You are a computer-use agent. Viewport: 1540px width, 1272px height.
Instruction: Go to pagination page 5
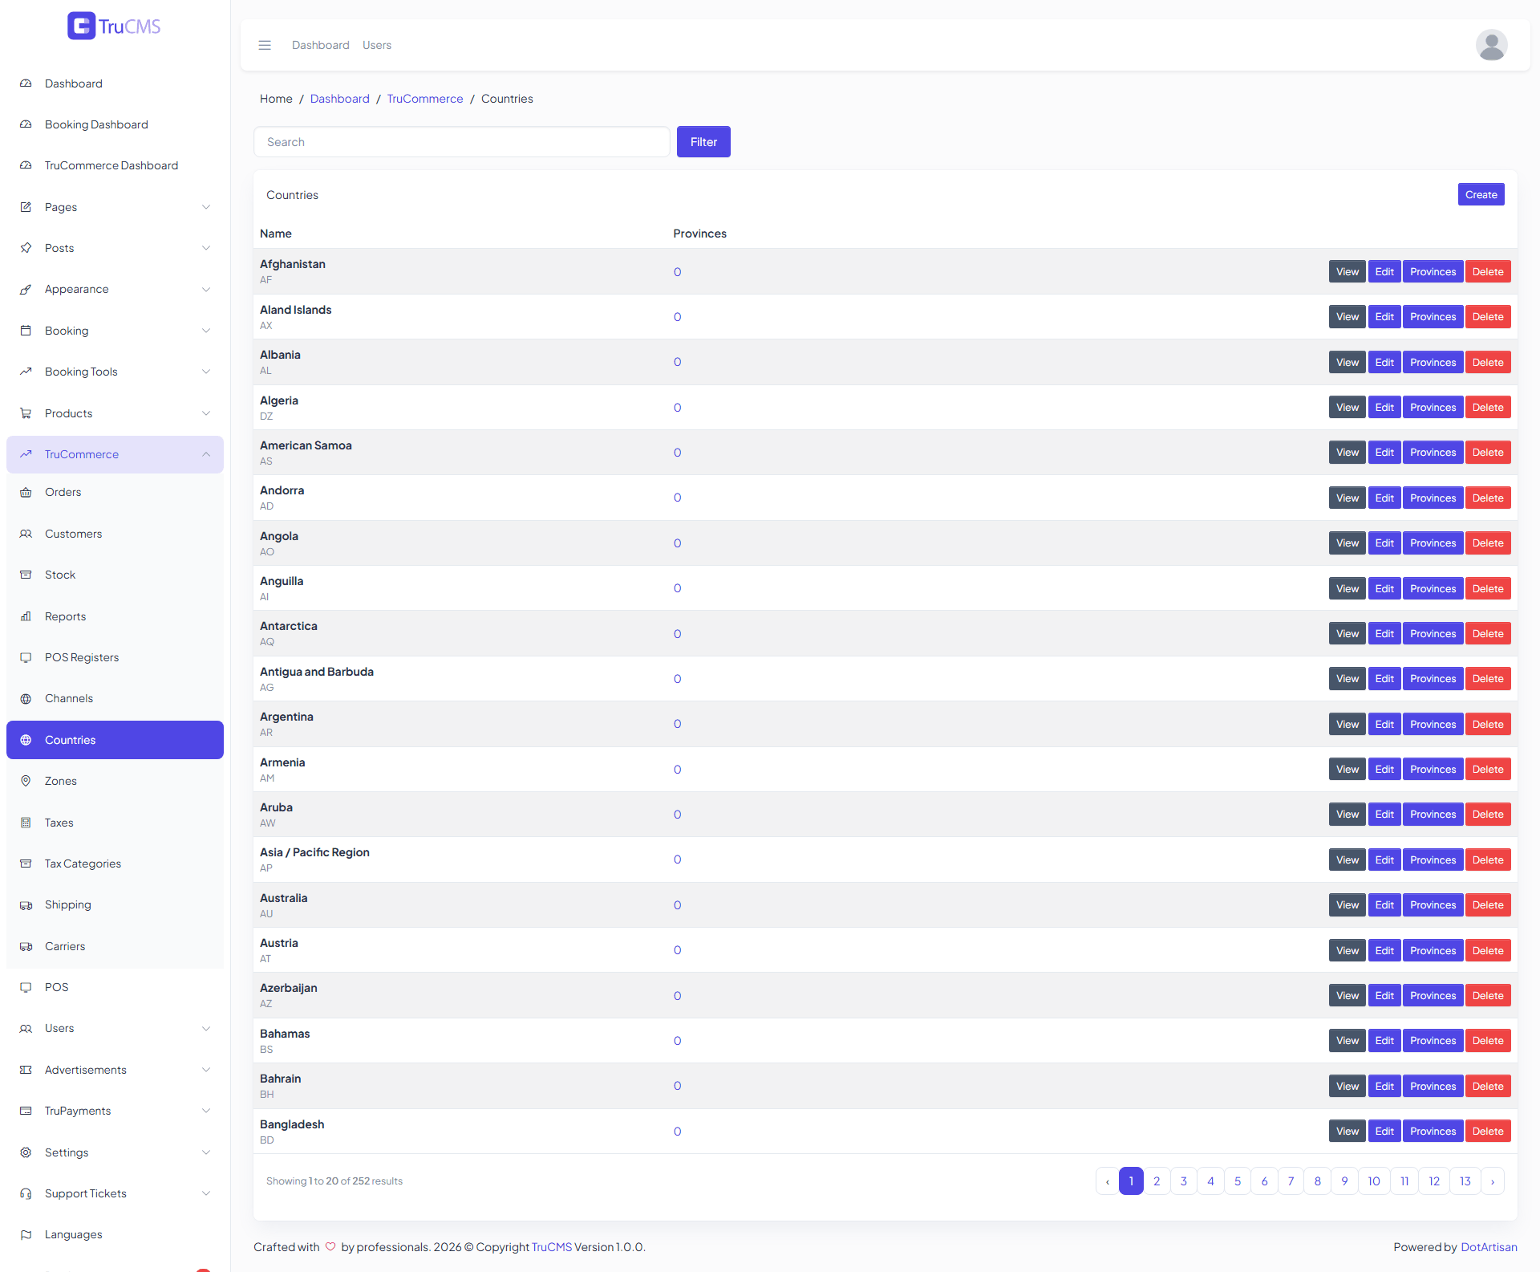tap(1238, 1181)
